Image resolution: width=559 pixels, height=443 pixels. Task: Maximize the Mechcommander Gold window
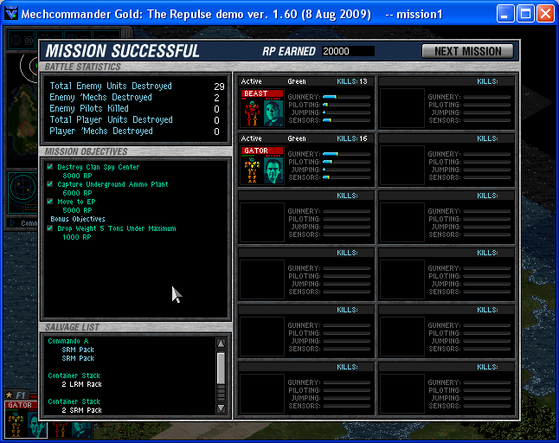click(525, 14)
